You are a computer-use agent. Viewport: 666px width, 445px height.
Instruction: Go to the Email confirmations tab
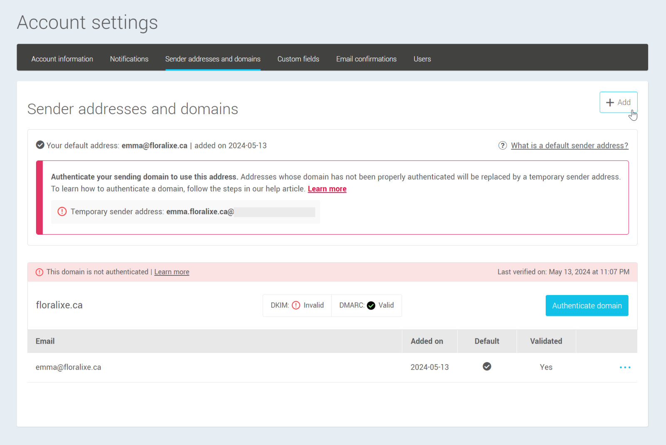pos(366,59)
